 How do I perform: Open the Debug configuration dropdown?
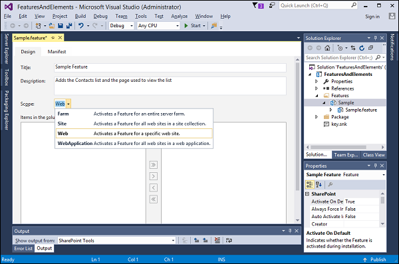click(121, 26)
